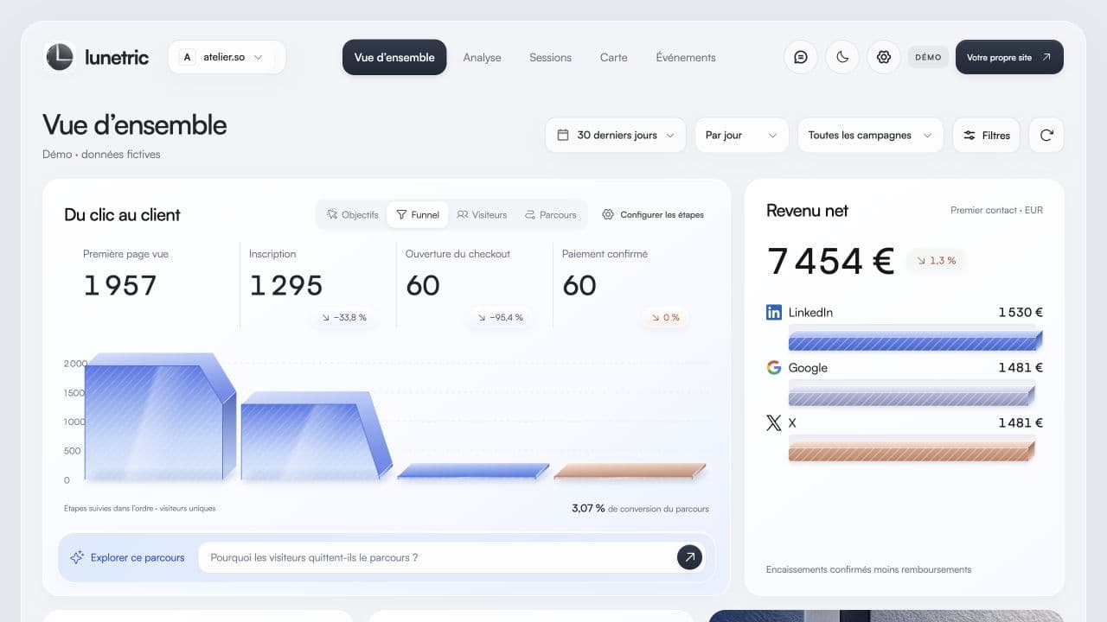Navigate to Événements tab
This screenshot has height=622, width=1107.
tap(686, 57)
